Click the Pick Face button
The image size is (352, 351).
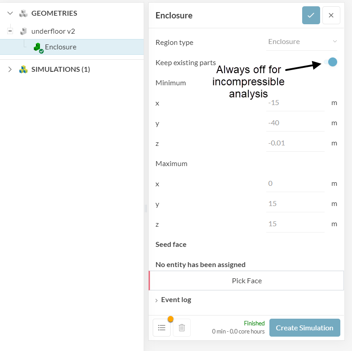[246, 281]
